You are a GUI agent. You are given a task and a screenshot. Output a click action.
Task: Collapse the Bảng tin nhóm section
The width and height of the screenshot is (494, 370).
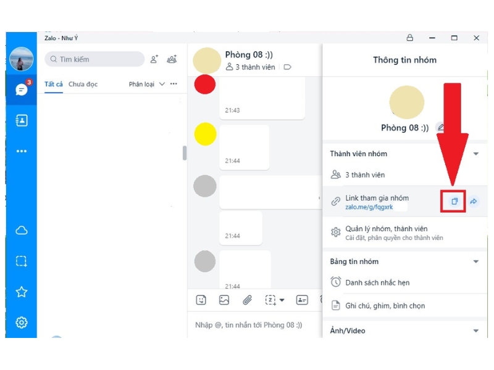[476, 261]
